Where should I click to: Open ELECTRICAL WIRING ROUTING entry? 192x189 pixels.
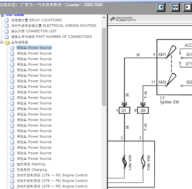coord(54,26)
